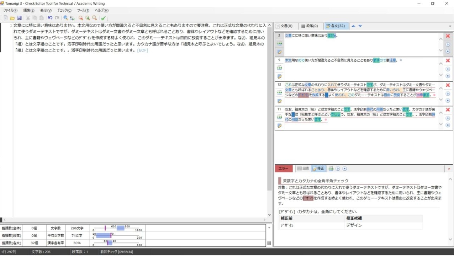Open a file using the folder icon
The image size is (454, 256).
pyautogui.click(x=12, y=18)
